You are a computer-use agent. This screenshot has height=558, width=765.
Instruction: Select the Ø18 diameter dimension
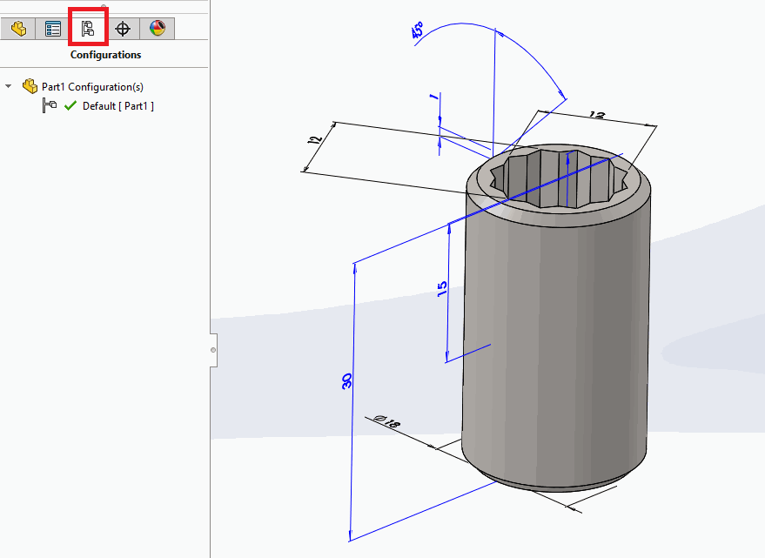(386, 423)
